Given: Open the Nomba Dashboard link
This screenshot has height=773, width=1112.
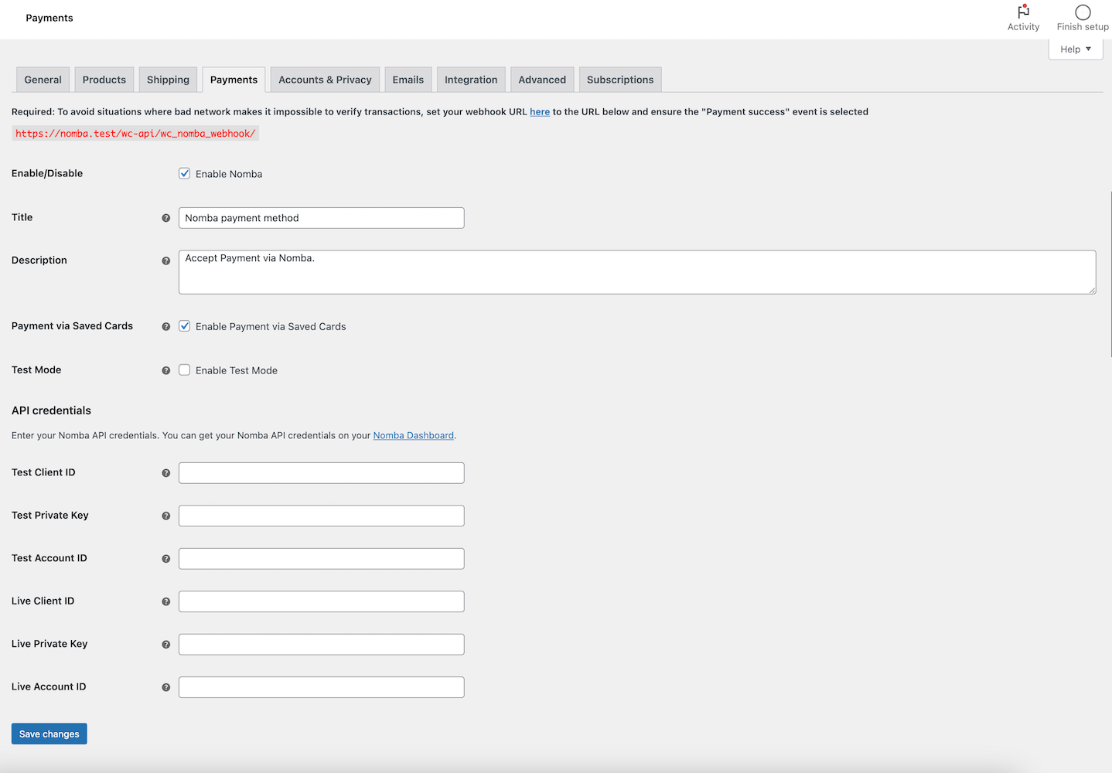Looking at the screenshot, I should coord(414,436).
